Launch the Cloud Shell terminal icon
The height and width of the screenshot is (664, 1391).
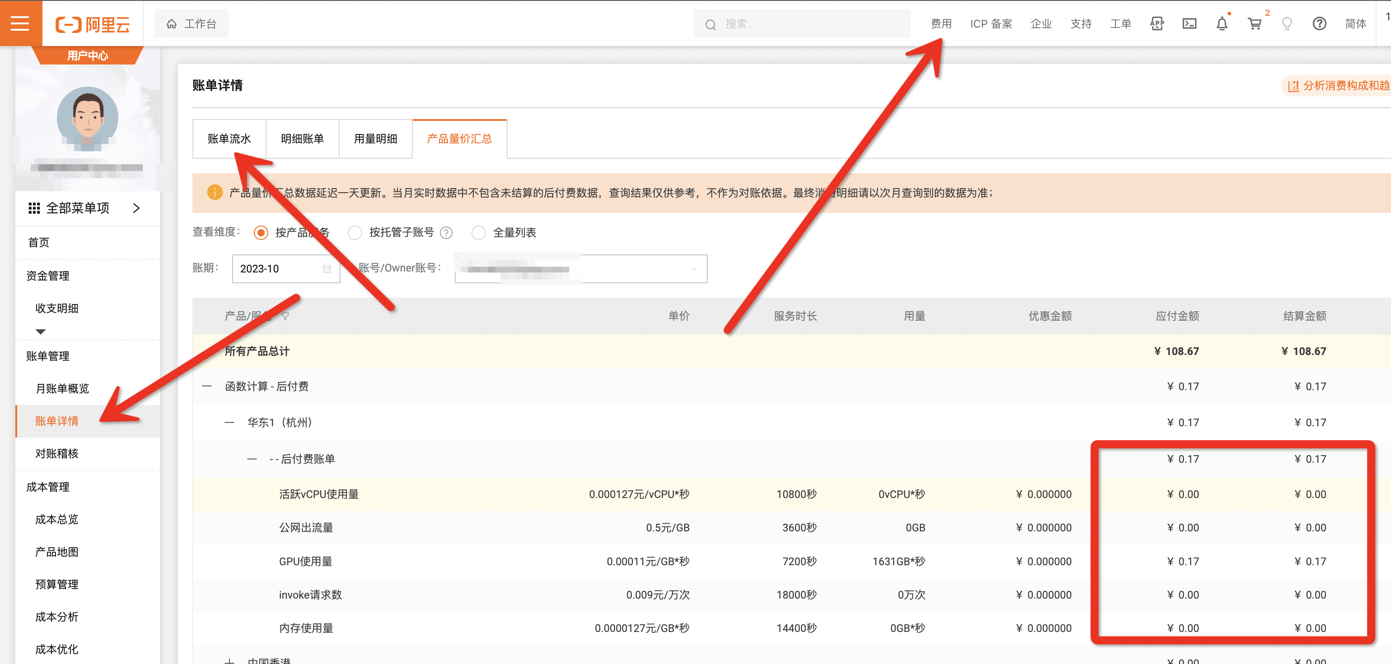[1189, 24]
